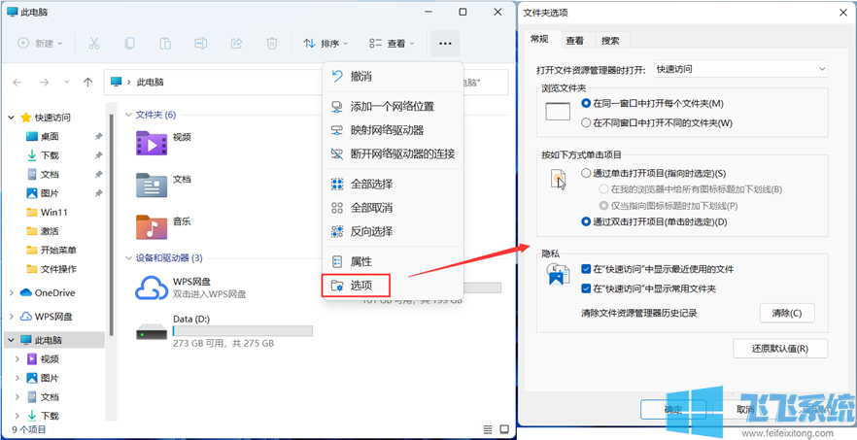Click the Delete trash icon in toolbar
Image resolution: width=857 pixels, height=440 pixels.
[272, 44]
